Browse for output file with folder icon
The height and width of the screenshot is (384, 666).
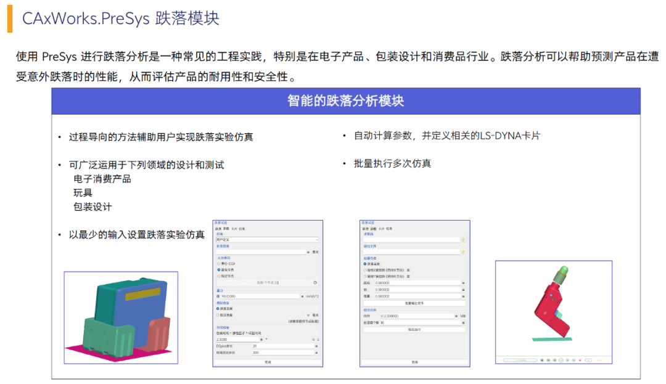coord(463,252)
